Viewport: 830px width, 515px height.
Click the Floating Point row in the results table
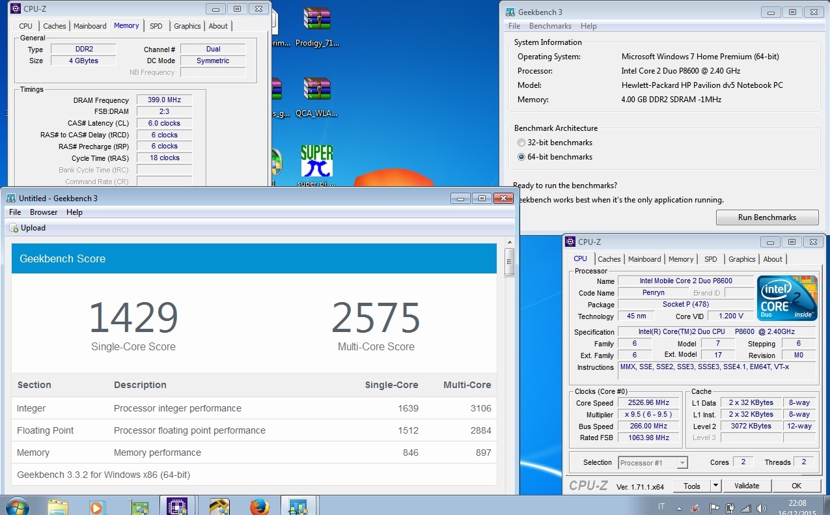coord(254,430)
